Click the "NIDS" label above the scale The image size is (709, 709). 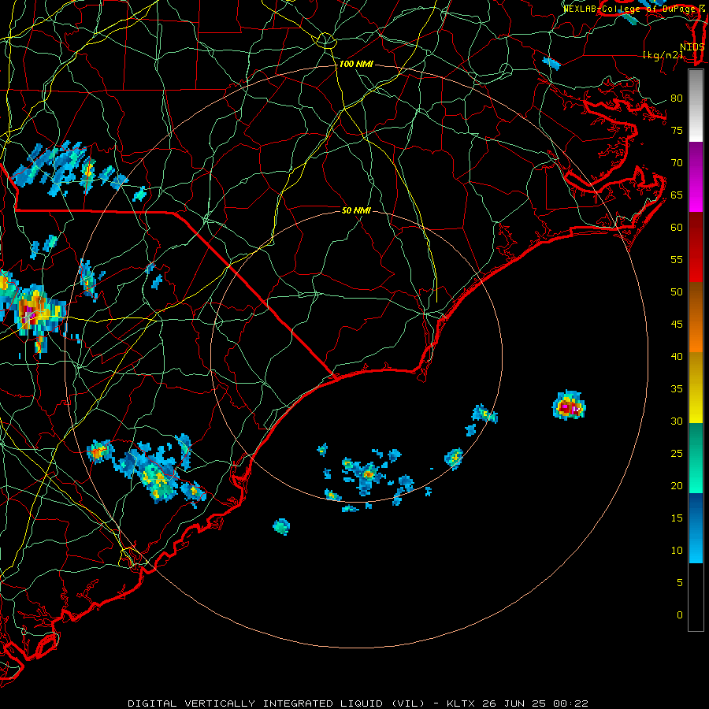tap(692, 47)
